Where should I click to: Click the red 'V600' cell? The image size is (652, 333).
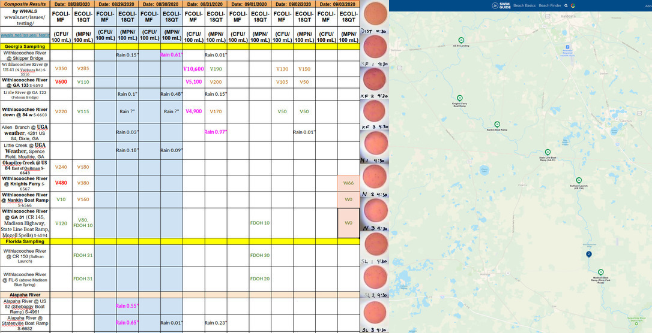61,82
